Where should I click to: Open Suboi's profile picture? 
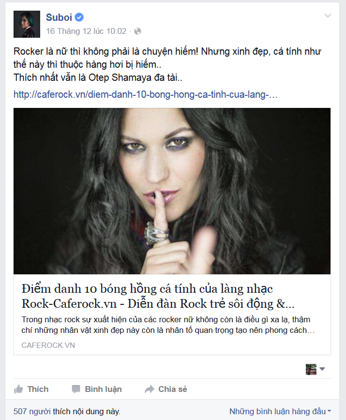click(x=27, y=24)
